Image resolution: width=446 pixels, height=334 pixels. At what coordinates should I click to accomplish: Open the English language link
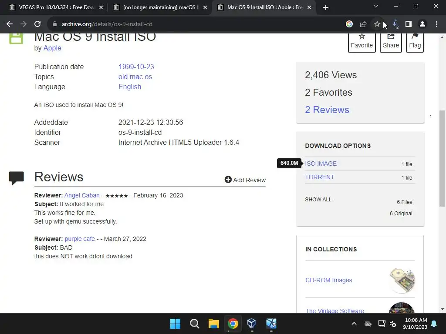click(130, 87)
